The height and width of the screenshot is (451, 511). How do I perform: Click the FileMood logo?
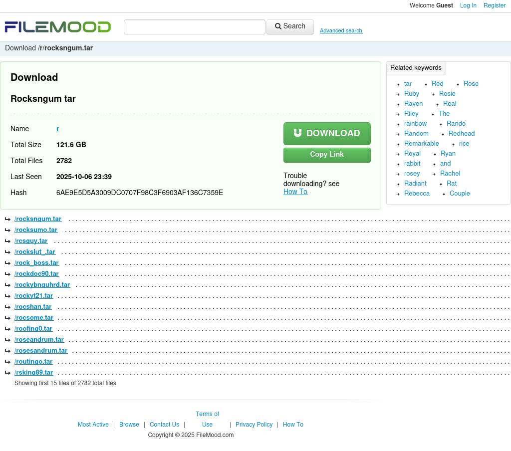point(58,27)
